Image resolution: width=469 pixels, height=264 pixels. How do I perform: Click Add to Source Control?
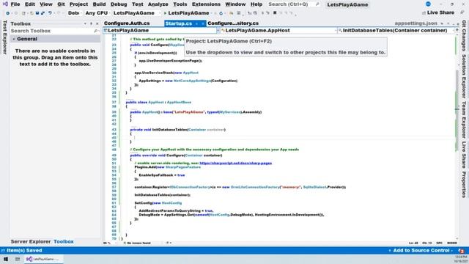421,250
